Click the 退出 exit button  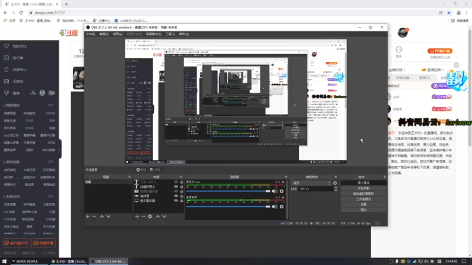[363, 210]
